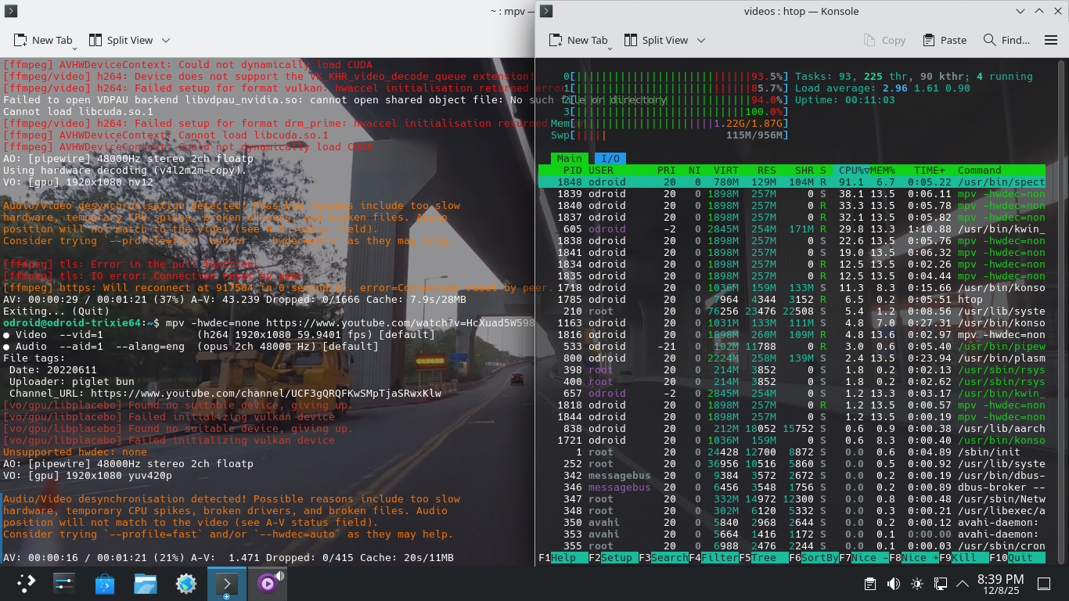Click the web browser globe icon

point(186,583)
